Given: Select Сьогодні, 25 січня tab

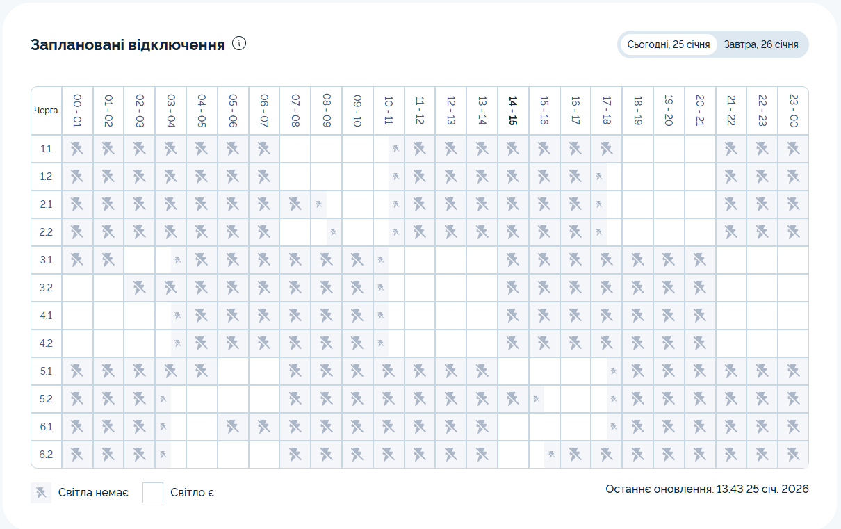Looking at the screenshot, I should point(668,44).
